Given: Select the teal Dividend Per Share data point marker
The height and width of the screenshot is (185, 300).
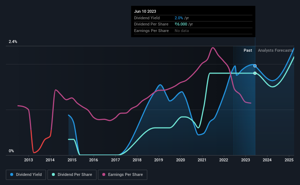Looking at the screenshot, I should [x=255, y=73].
